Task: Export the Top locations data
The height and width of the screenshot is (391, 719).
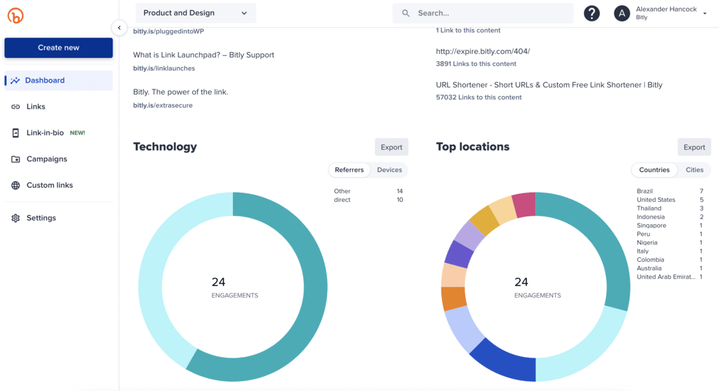Action: (694, 147)
